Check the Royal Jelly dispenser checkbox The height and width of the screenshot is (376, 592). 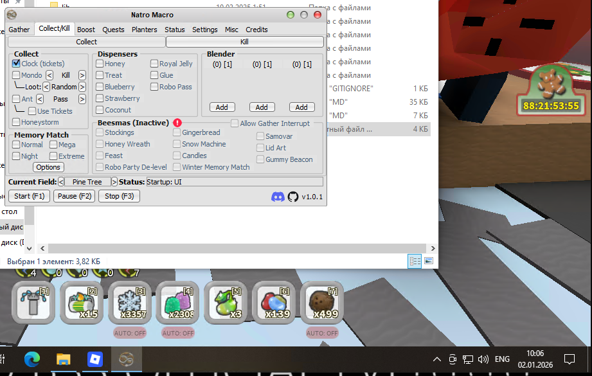click(154, 64)
